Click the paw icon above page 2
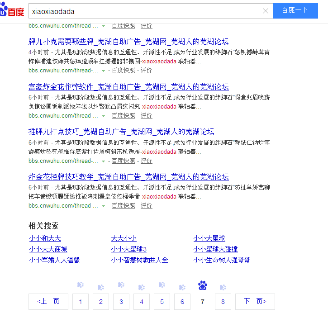Image resolution: width=328 pixels, height=313 pixels. tap(101, 287)
